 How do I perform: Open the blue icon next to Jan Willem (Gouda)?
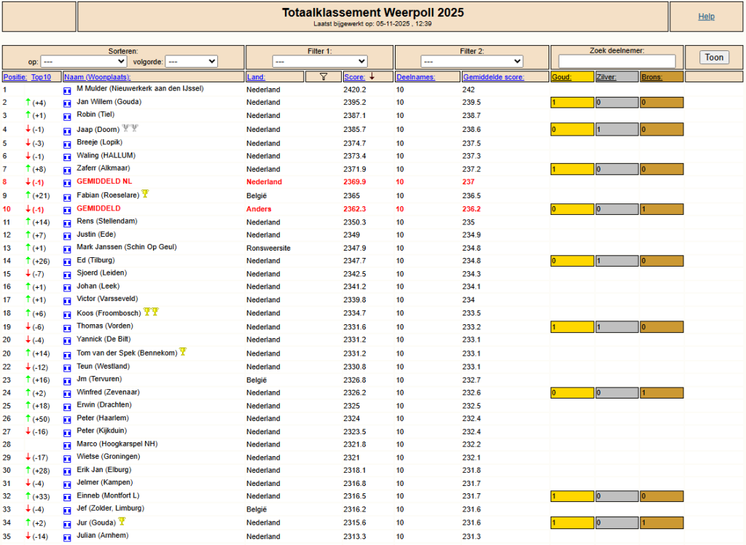(x=67, y=103)
